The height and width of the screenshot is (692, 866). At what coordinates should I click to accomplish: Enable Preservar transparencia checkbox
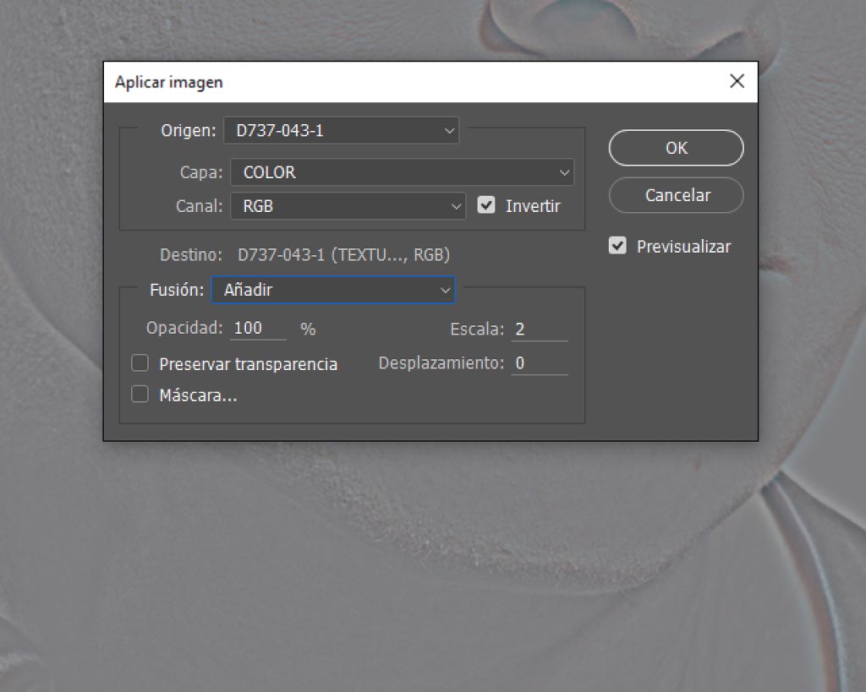140,363
